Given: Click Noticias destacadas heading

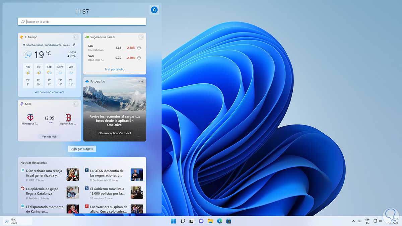Looking at the screenshot, I should 33,163.
